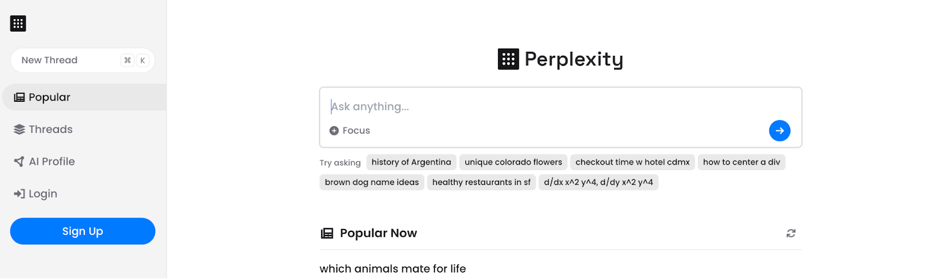
Task: Open "which animals mate for life" thread
Action: click(393, 269)
